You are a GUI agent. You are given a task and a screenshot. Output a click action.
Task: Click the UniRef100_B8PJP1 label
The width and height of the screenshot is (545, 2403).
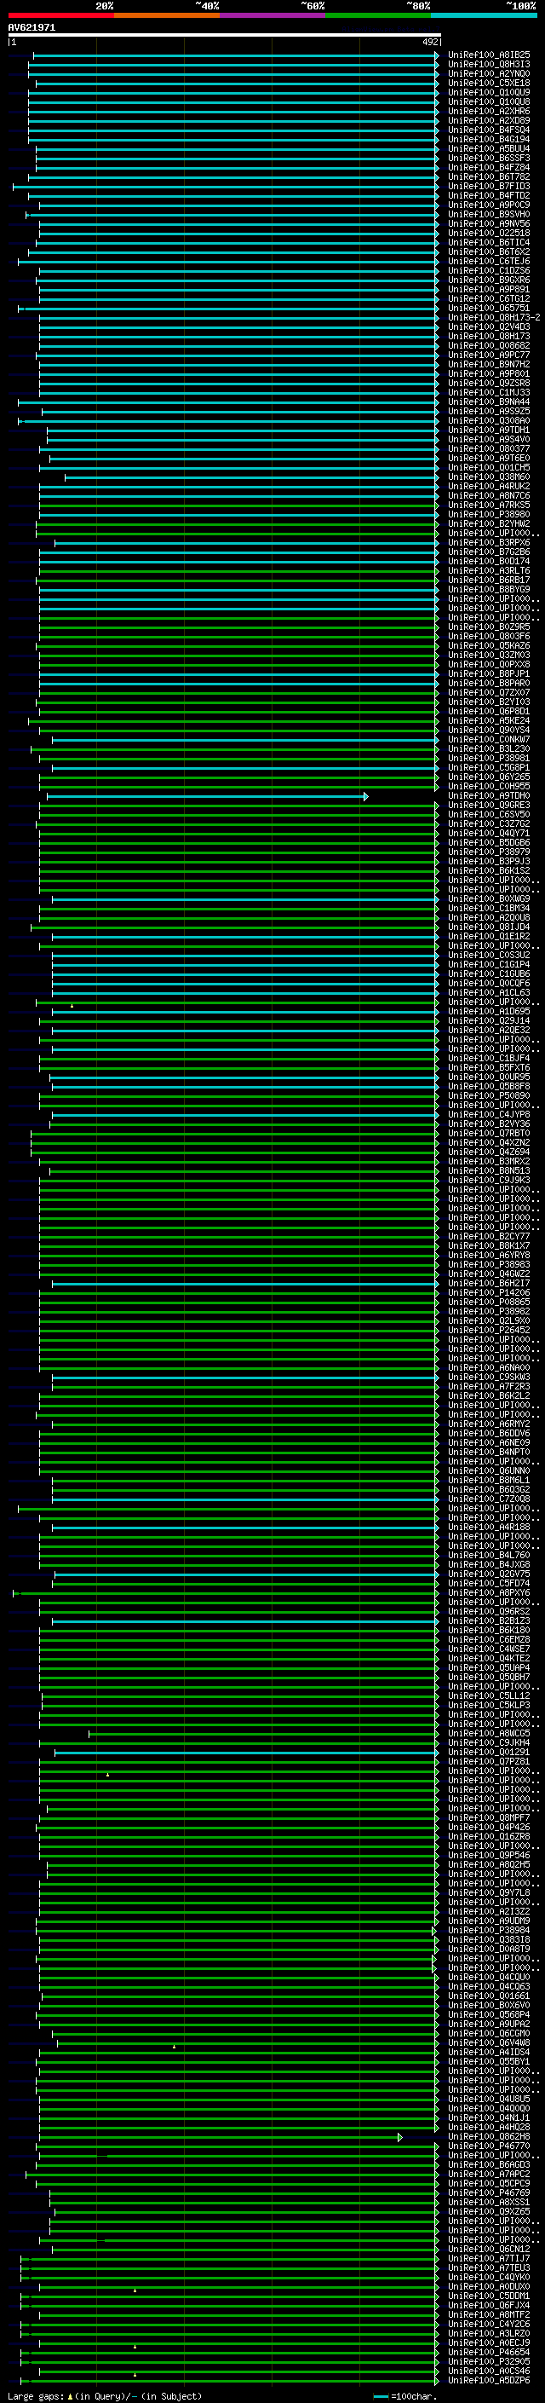488,674
